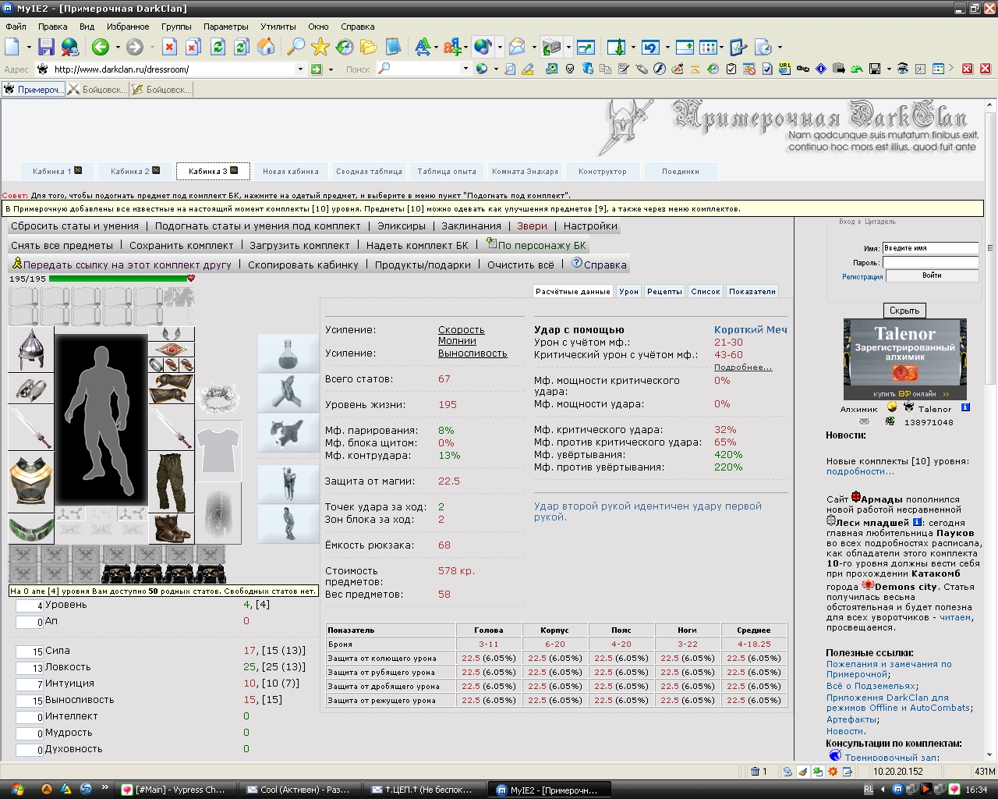
Task: Select the chest armor slot
Action: [x=31, y=483]
